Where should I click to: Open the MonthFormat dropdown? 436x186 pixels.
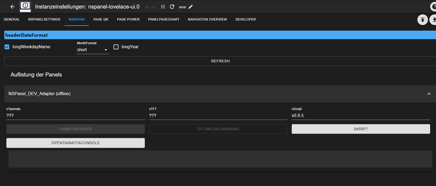(93, 50)
